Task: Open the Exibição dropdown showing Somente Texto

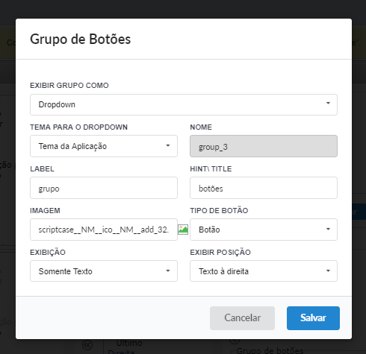Action: tap(104, 271)
